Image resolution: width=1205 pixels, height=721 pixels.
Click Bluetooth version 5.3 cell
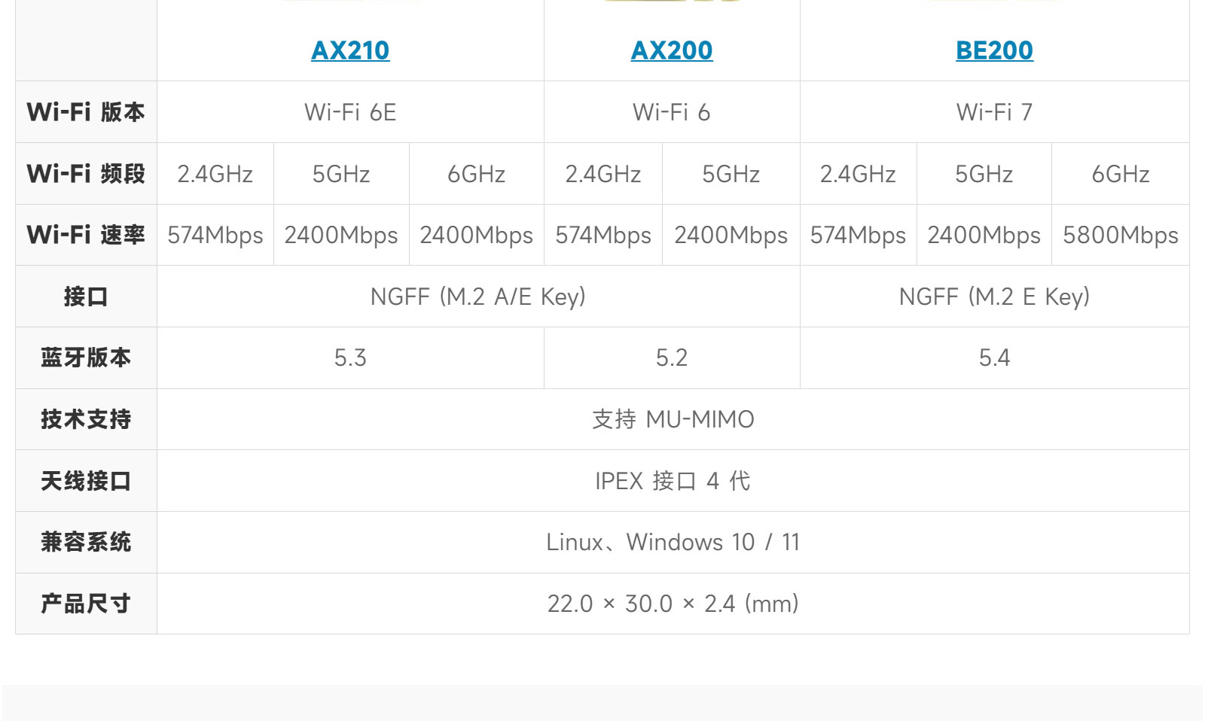(350, 357)
